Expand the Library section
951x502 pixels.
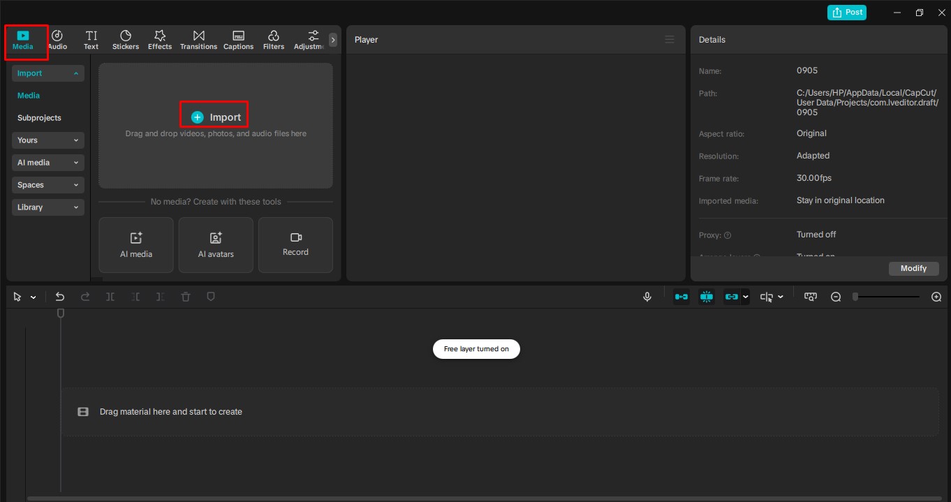click(48, 207)
